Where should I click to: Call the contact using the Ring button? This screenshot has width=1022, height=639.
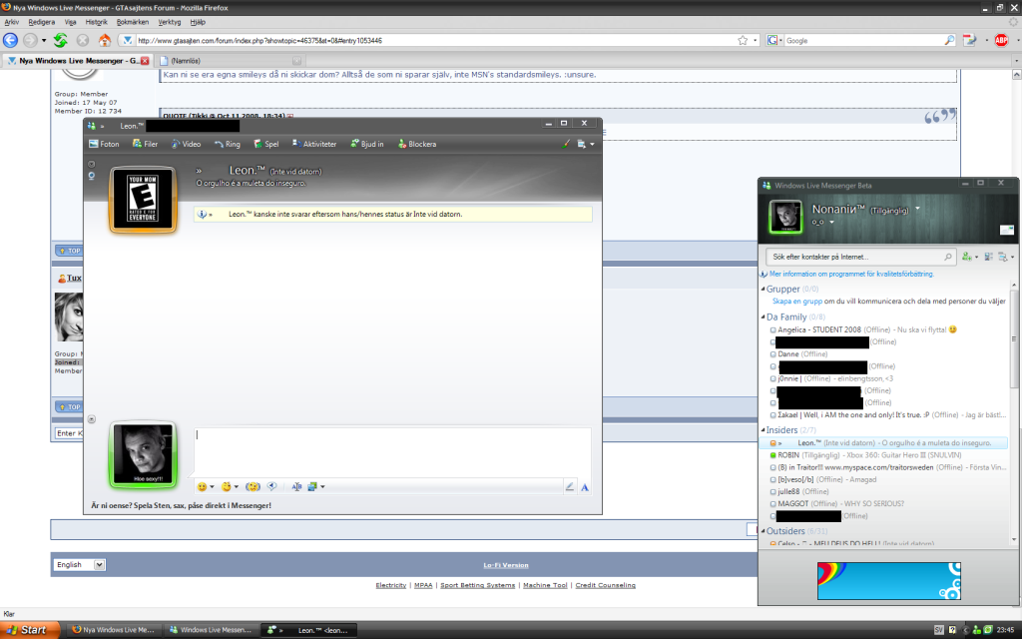pos(228,144)
